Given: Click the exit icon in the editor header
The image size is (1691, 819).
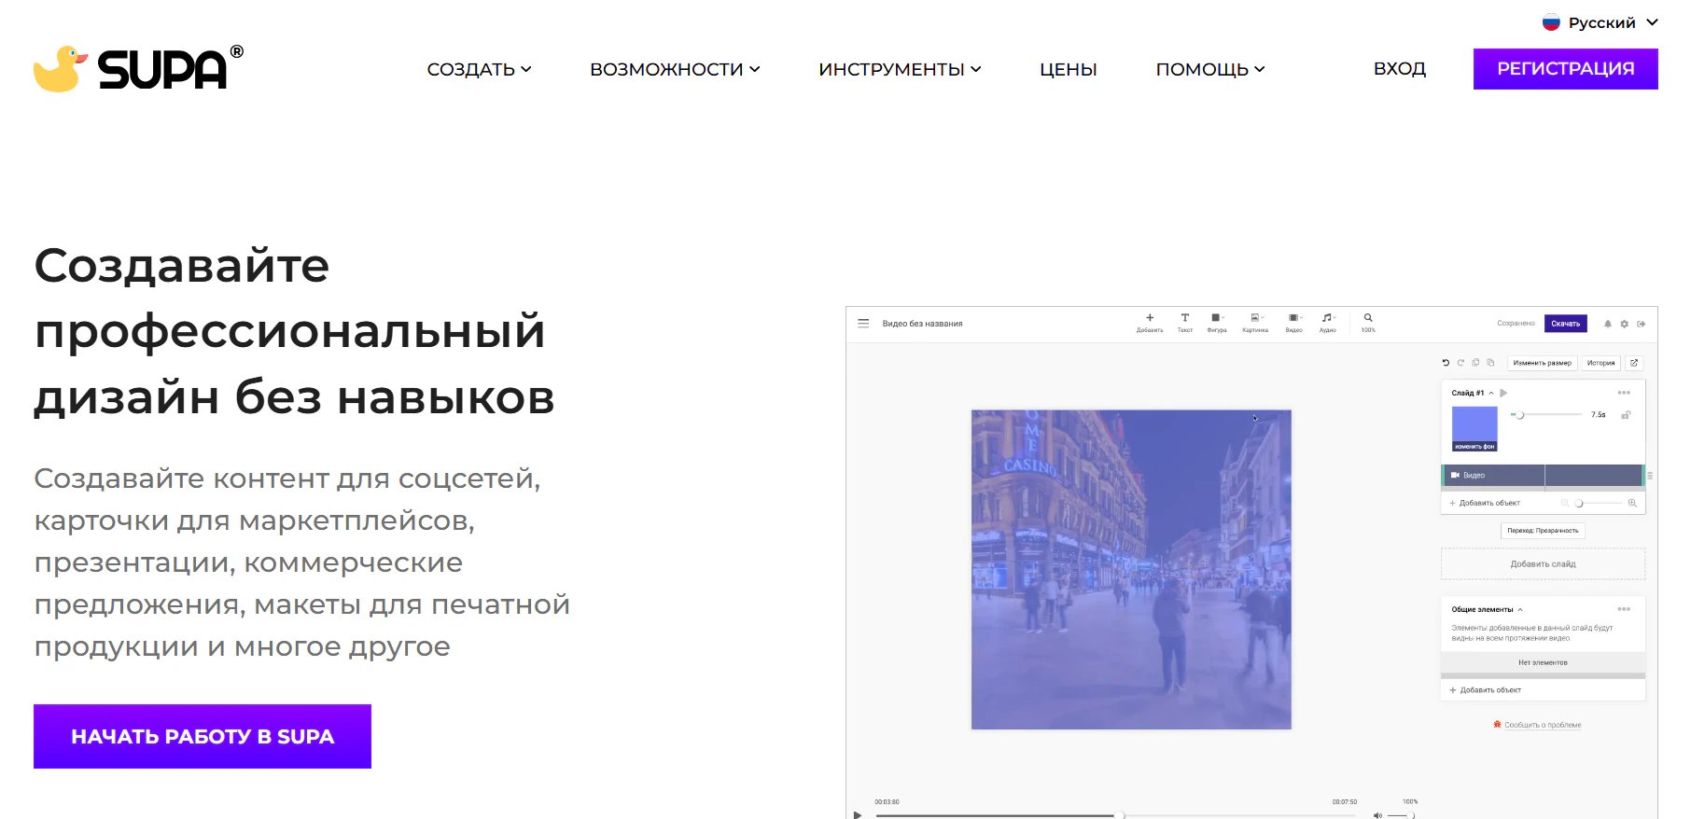Looking at the screenshot, I should pos(1642,325).
